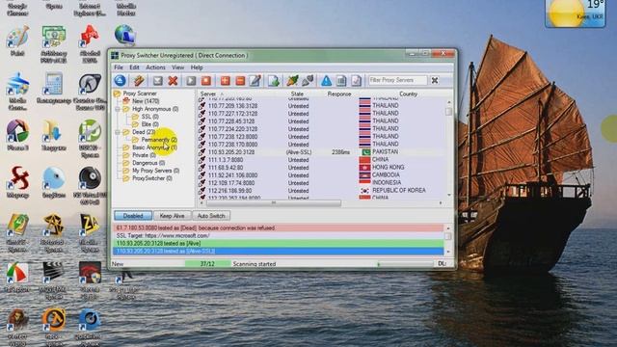
Task: Sort by the State column header
Action: click(x=297, y=94)
